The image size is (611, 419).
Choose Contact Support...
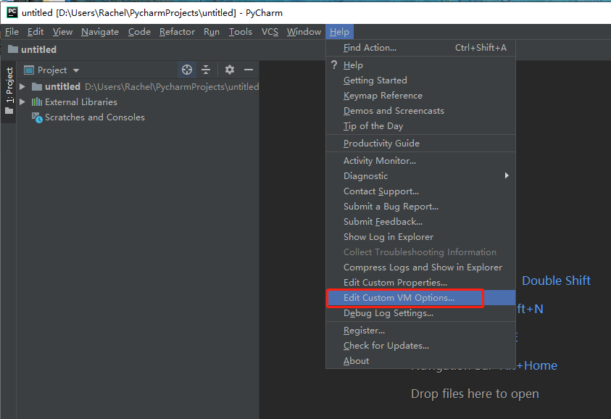pyautogui.click(x=421, y=191)
